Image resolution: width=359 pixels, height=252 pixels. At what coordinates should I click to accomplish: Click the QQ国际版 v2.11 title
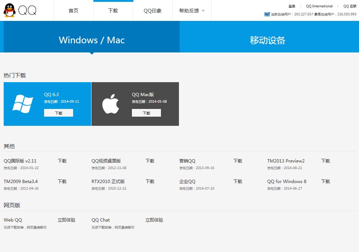click(x=20, y=161)
